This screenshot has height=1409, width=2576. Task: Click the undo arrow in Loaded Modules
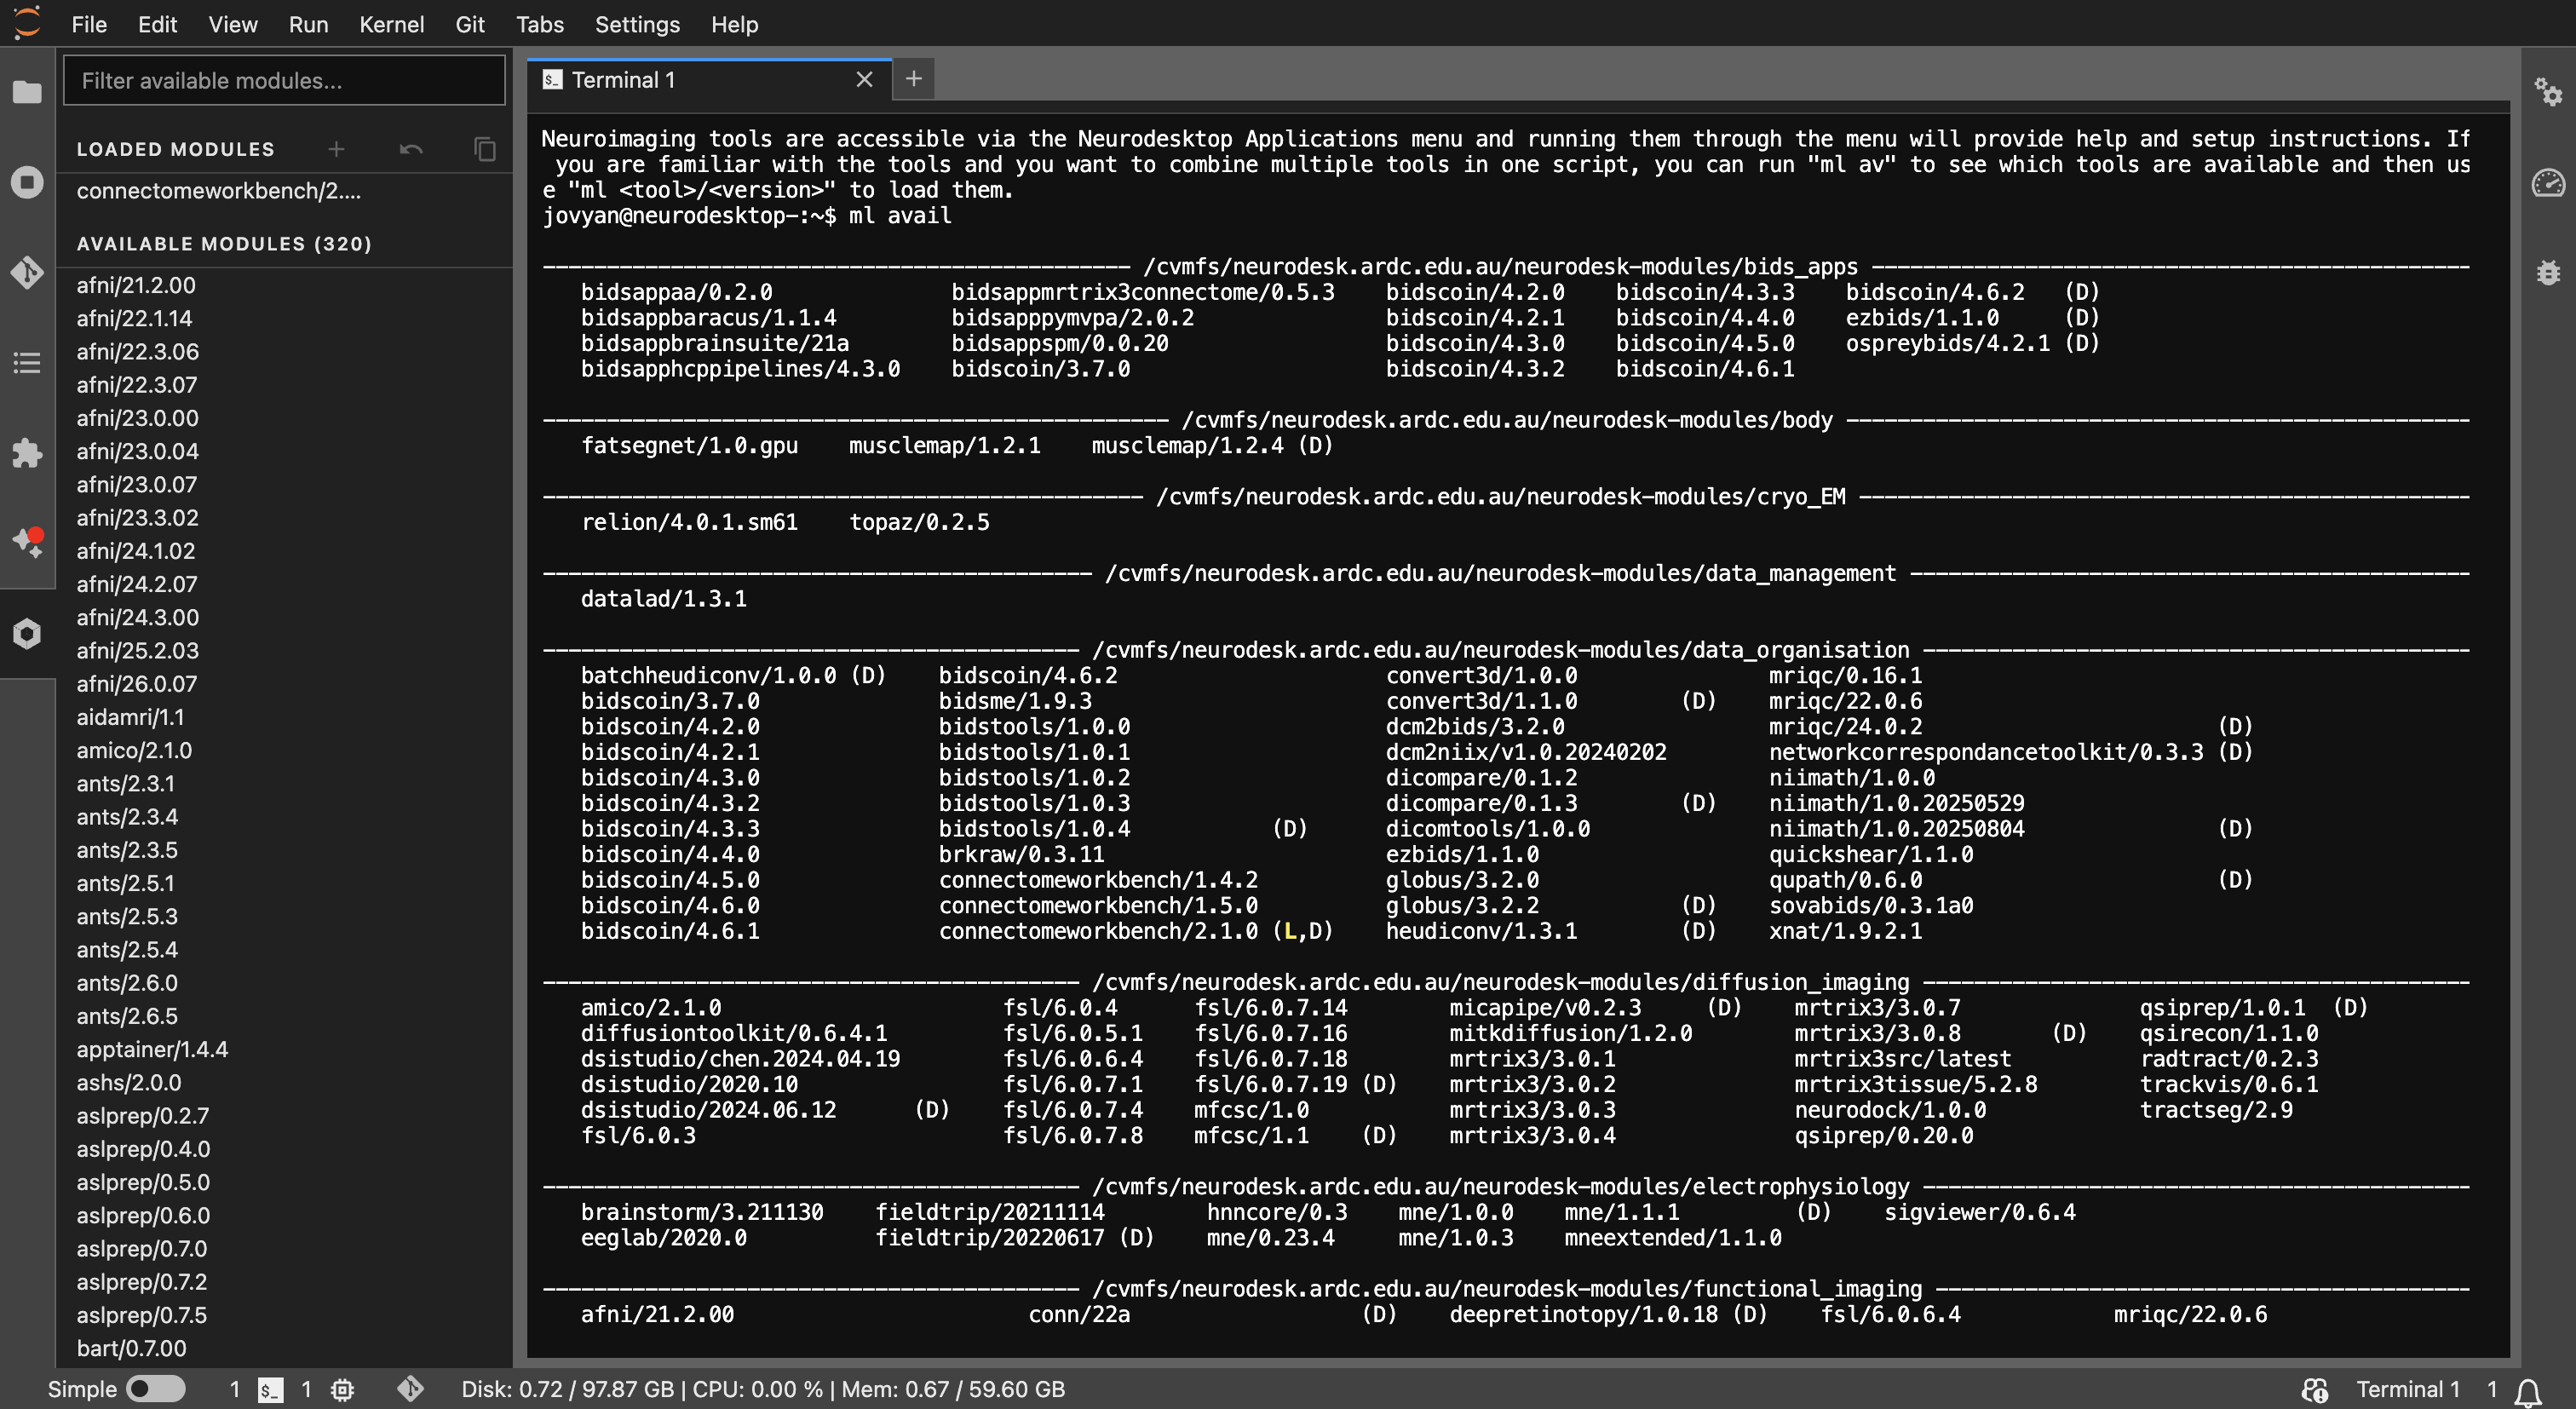click(411, 149)
